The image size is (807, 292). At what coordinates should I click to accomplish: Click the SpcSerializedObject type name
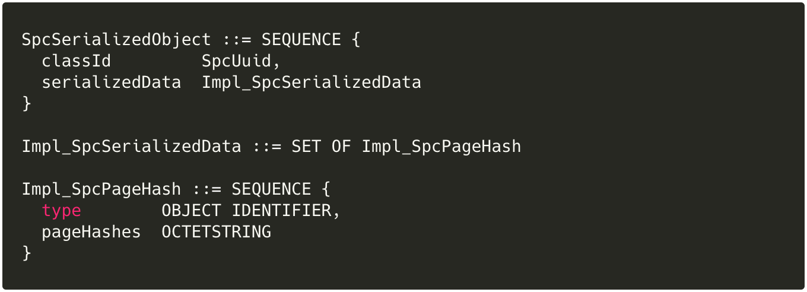[116, 40]
